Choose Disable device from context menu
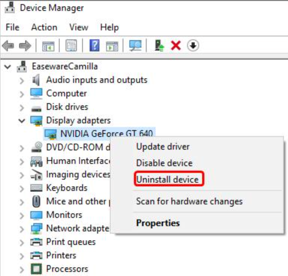This screenshot has width=288, height=276. [x=164, y=163]
